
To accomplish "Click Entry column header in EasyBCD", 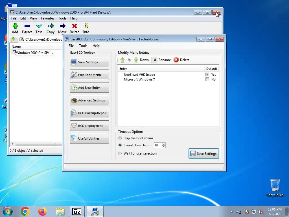I will point(161,69).
